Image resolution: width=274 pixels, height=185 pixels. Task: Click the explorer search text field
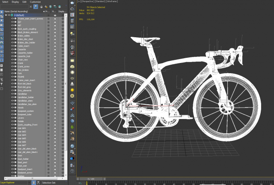[x=14, y=7]
